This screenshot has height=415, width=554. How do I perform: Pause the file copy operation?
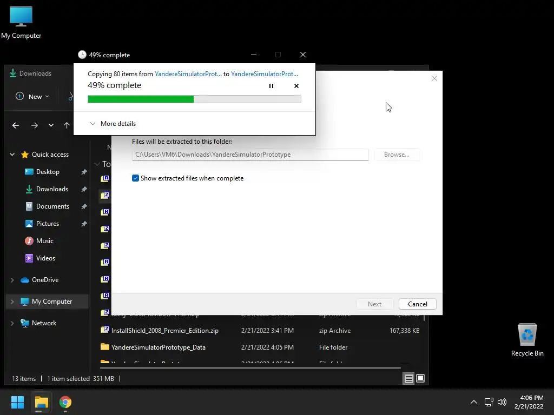click(x=271, y=86)
